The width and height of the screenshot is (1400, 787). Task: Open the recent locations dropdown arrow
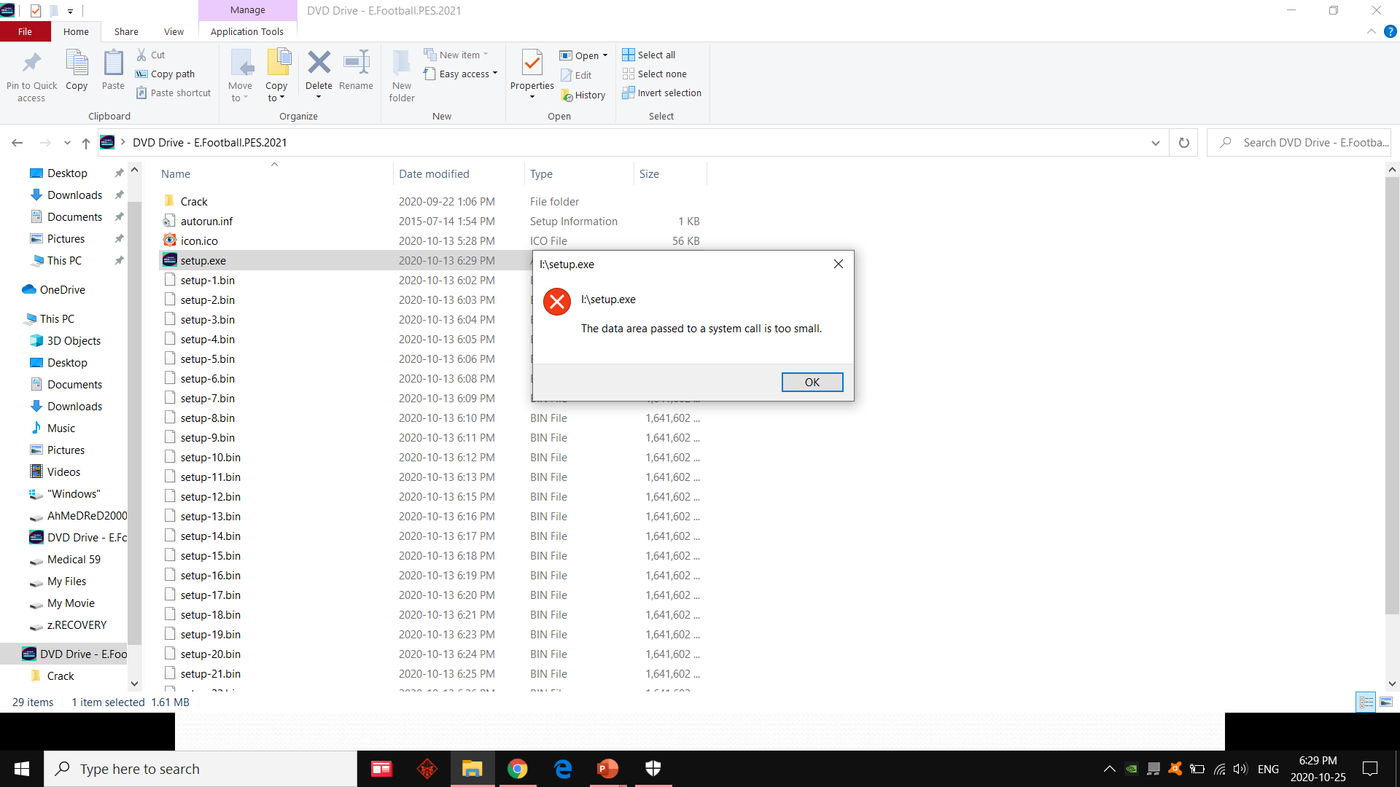pos(67,143)
